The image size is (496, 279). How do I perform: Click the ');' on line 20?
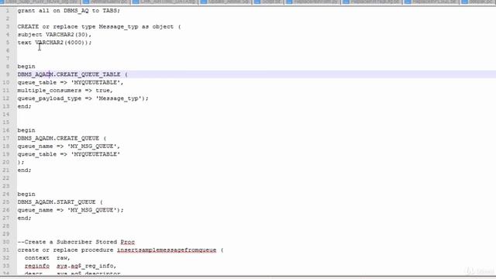(21, 162)
